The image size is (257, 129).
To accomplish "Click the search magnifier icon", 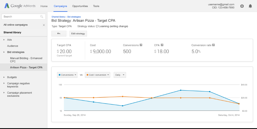I will pyautogui.click(x=42, y=17).
